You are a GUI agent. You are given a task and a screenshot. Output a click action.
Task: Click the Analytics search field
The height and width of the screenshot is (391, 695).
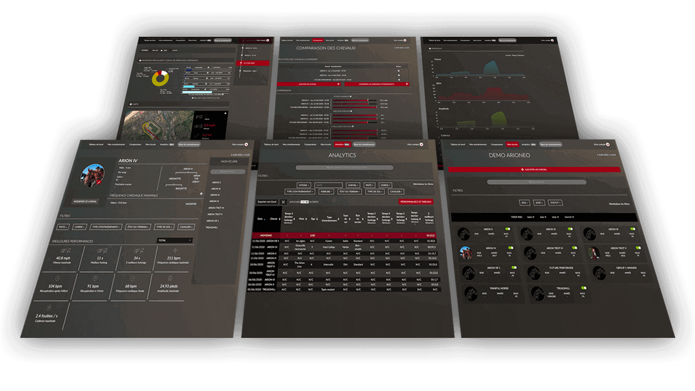pos(344,167)
